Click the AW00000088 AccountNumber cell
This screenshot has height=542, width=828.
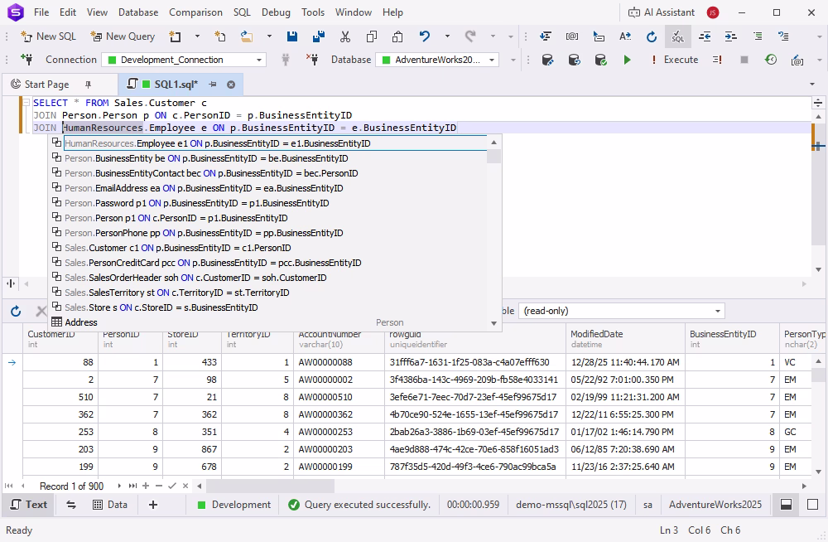click(x=339, y=362)
